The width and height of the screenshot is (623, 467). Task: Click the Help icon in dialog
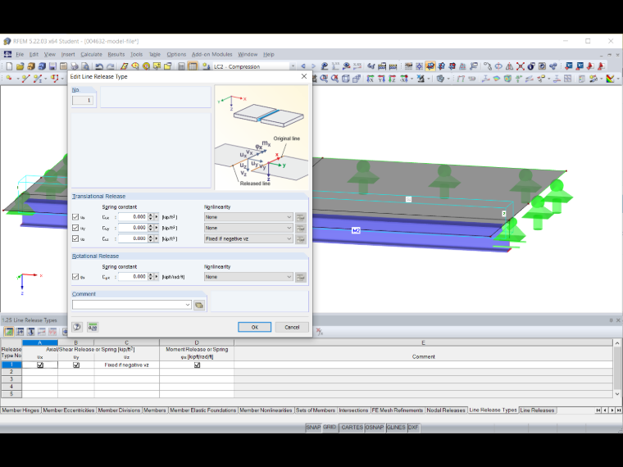77,327
